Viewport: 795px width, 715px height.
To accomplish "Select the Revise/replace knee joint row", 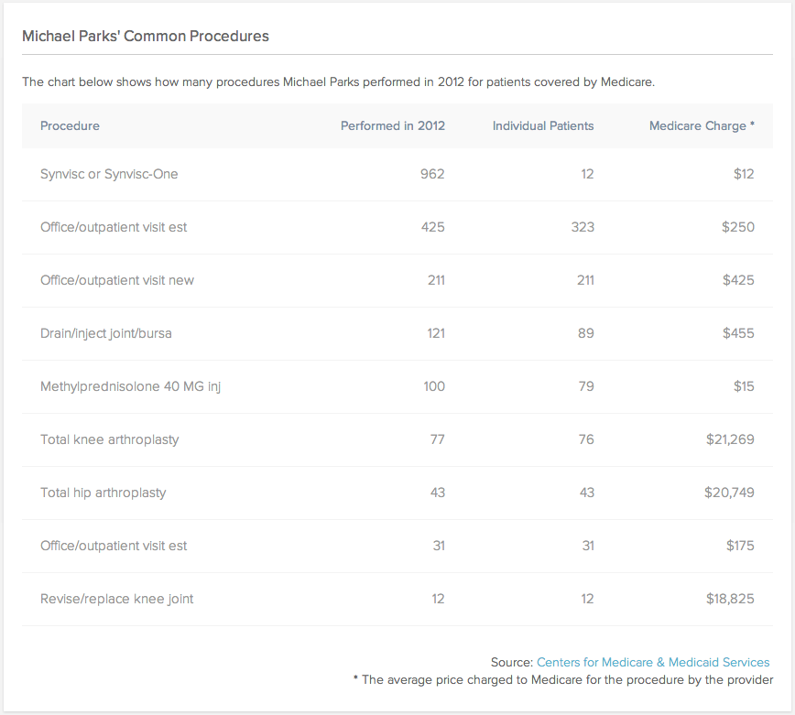I will (117, 599).
